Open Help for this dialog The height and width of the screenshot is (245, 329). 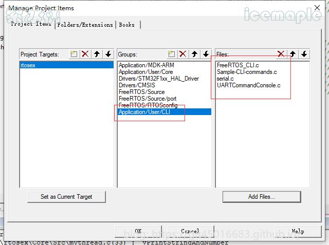coord(298,231)
